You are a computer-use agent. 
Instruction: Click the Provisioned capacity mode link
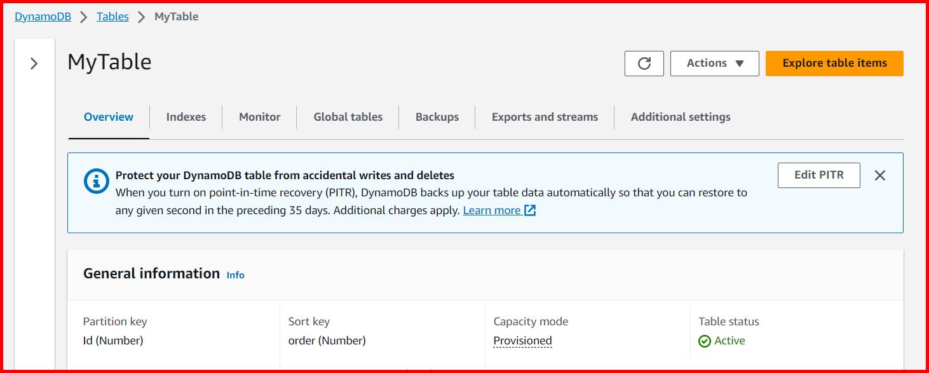click(522, 341)
